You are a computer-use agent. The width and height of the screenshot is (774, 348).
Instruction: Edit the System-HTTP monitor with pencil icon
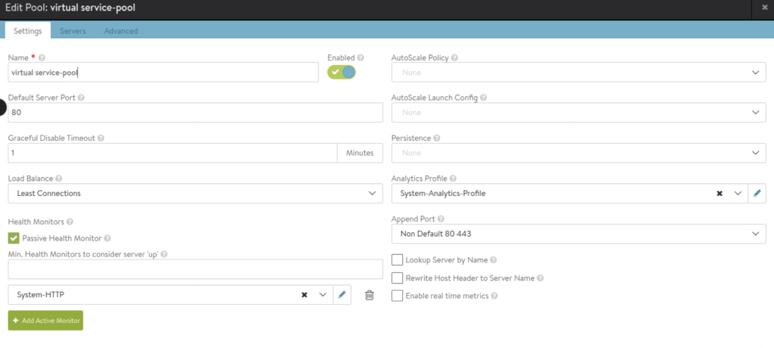point(342,295)
